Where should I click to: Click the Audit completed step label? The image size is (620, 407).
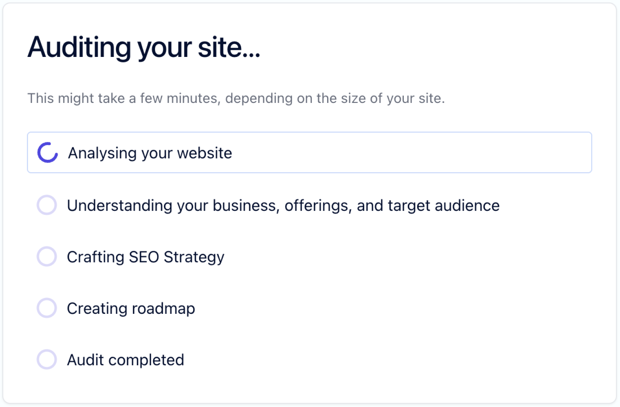(125, 360)
